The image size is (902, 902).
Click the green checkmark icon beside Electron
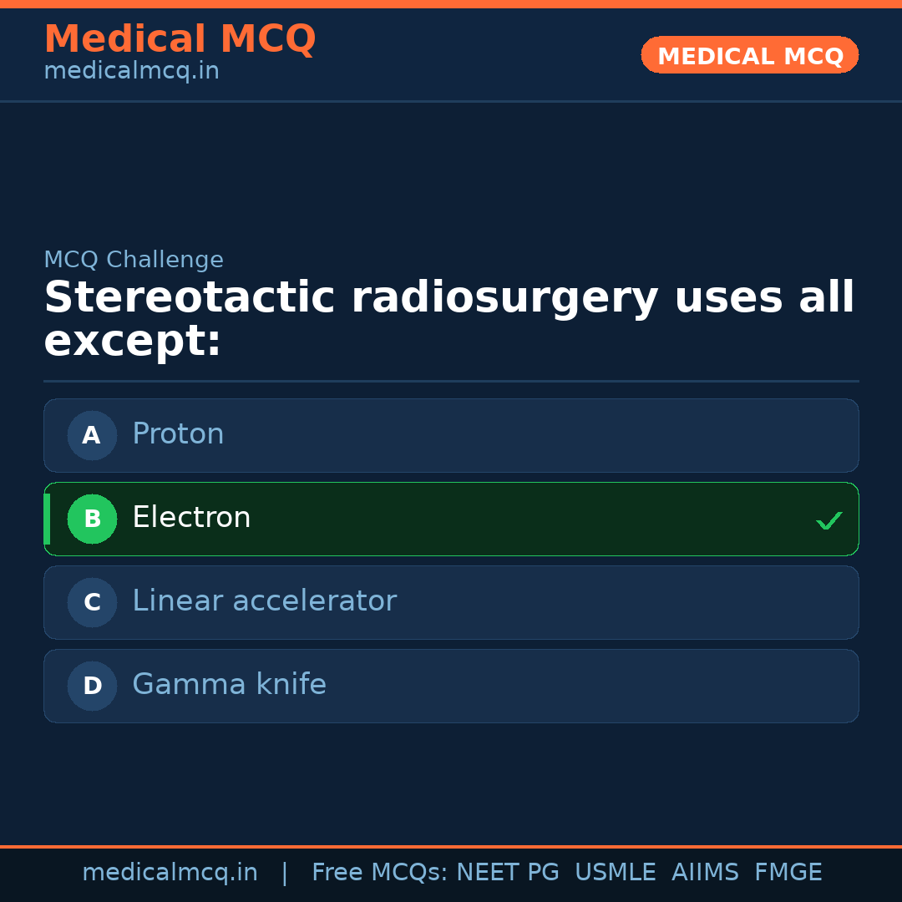[x=829, y=520]
